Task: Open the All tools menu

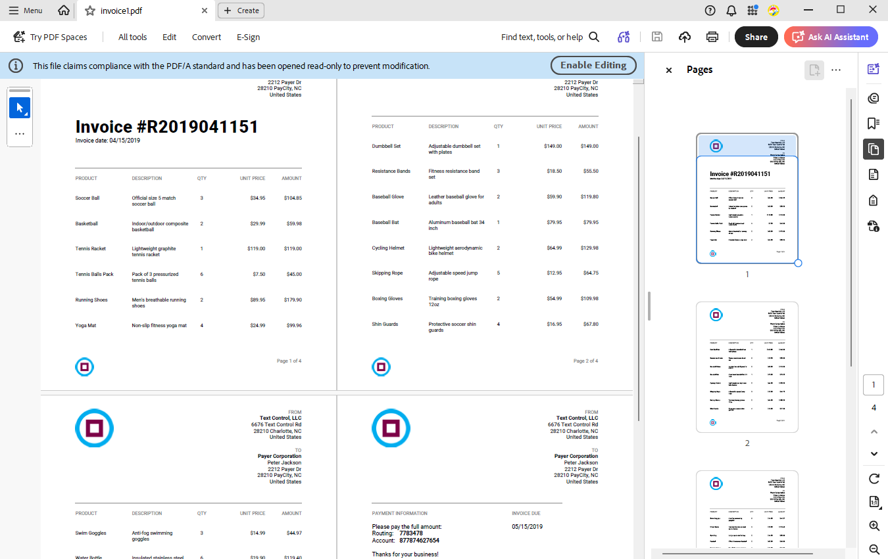Action: point(132,37)
